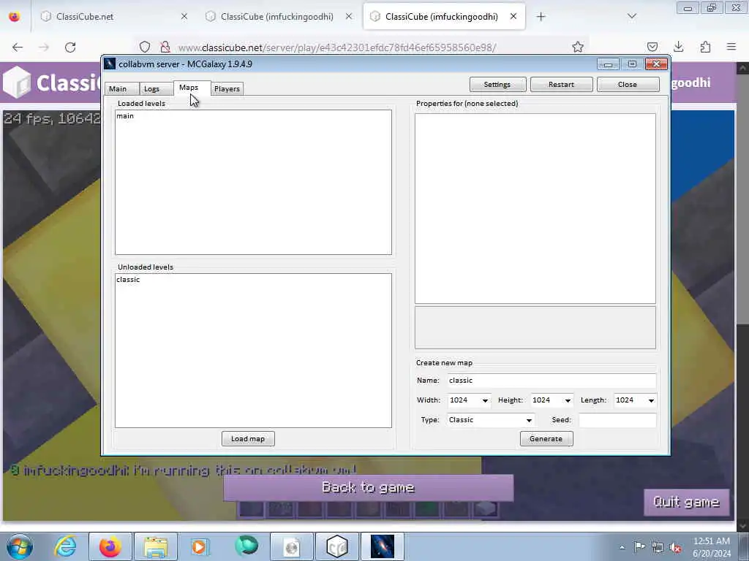Go back in Firefox
This screenshot has width=749, height=561.
pos(18,47)
